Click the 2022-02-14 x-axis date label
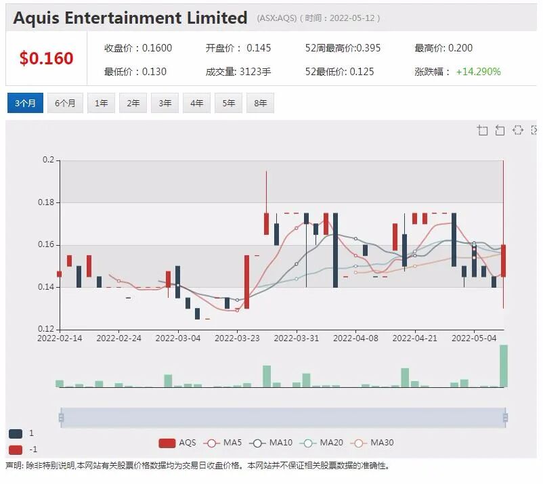 60,338
